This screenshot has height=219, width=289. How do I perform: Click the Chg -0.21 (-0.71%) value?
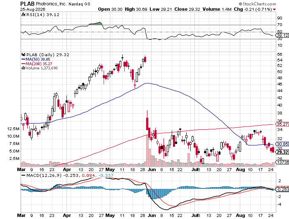coord(253,9)
